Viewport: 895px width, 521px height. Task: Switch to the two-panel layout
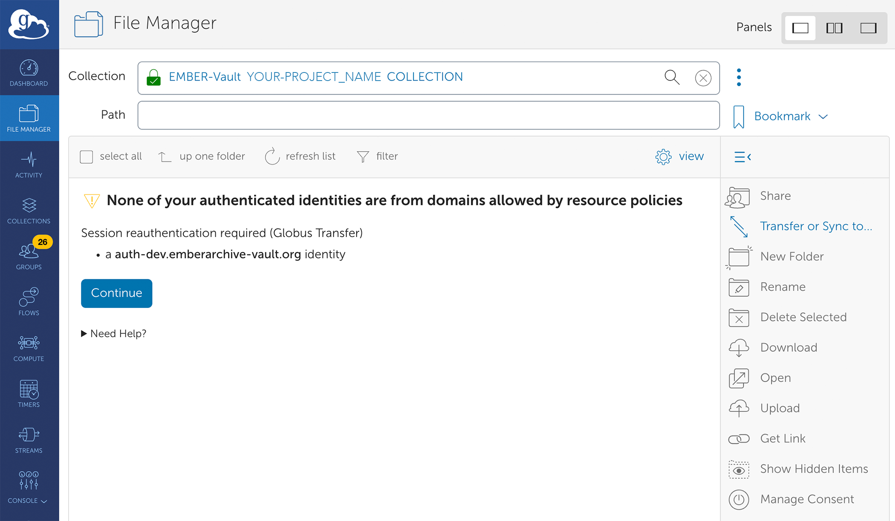[x=834, y=28]
